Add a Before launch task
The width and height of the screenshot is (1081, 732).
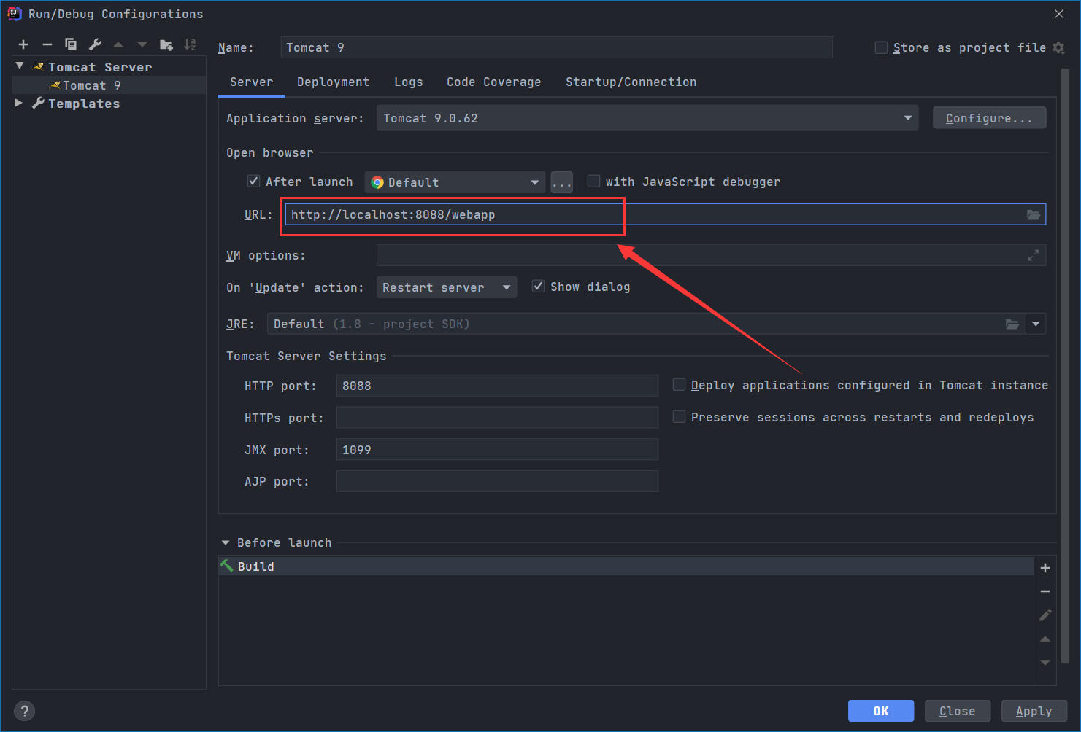pyautogui.click(x=1045, y=568)
